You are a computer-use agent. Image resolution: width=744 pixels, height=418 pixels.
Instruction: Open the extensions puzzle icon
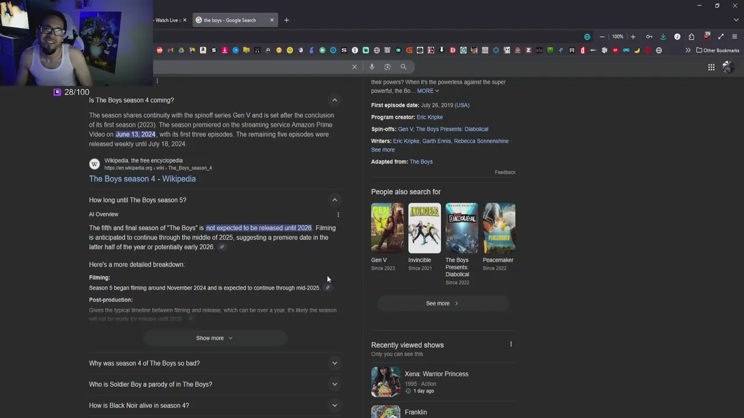tap(692, 37)
